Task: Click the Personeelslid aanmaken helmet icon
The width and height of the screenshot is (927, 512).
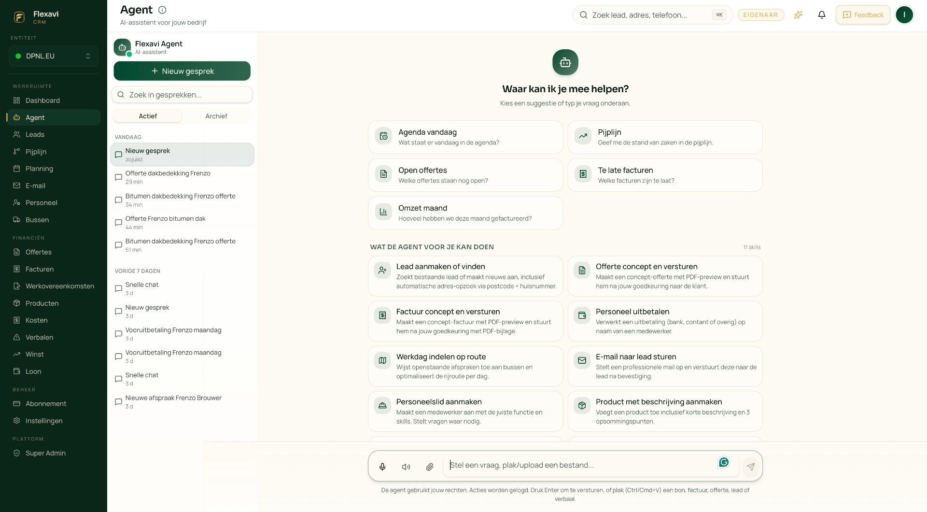Action: pyautogui.click(x=382, y=406)
